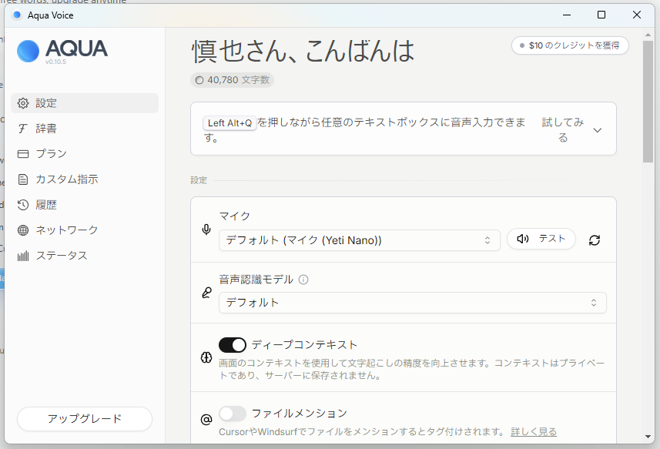
Task: Click the microphone icon beside マイク
Action: [206, 230]
